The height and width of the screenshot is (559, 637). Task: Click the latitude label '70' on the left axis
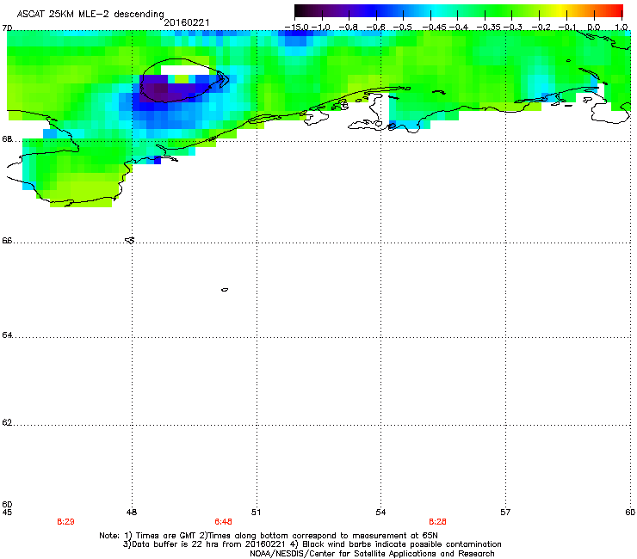pos(7,28)
